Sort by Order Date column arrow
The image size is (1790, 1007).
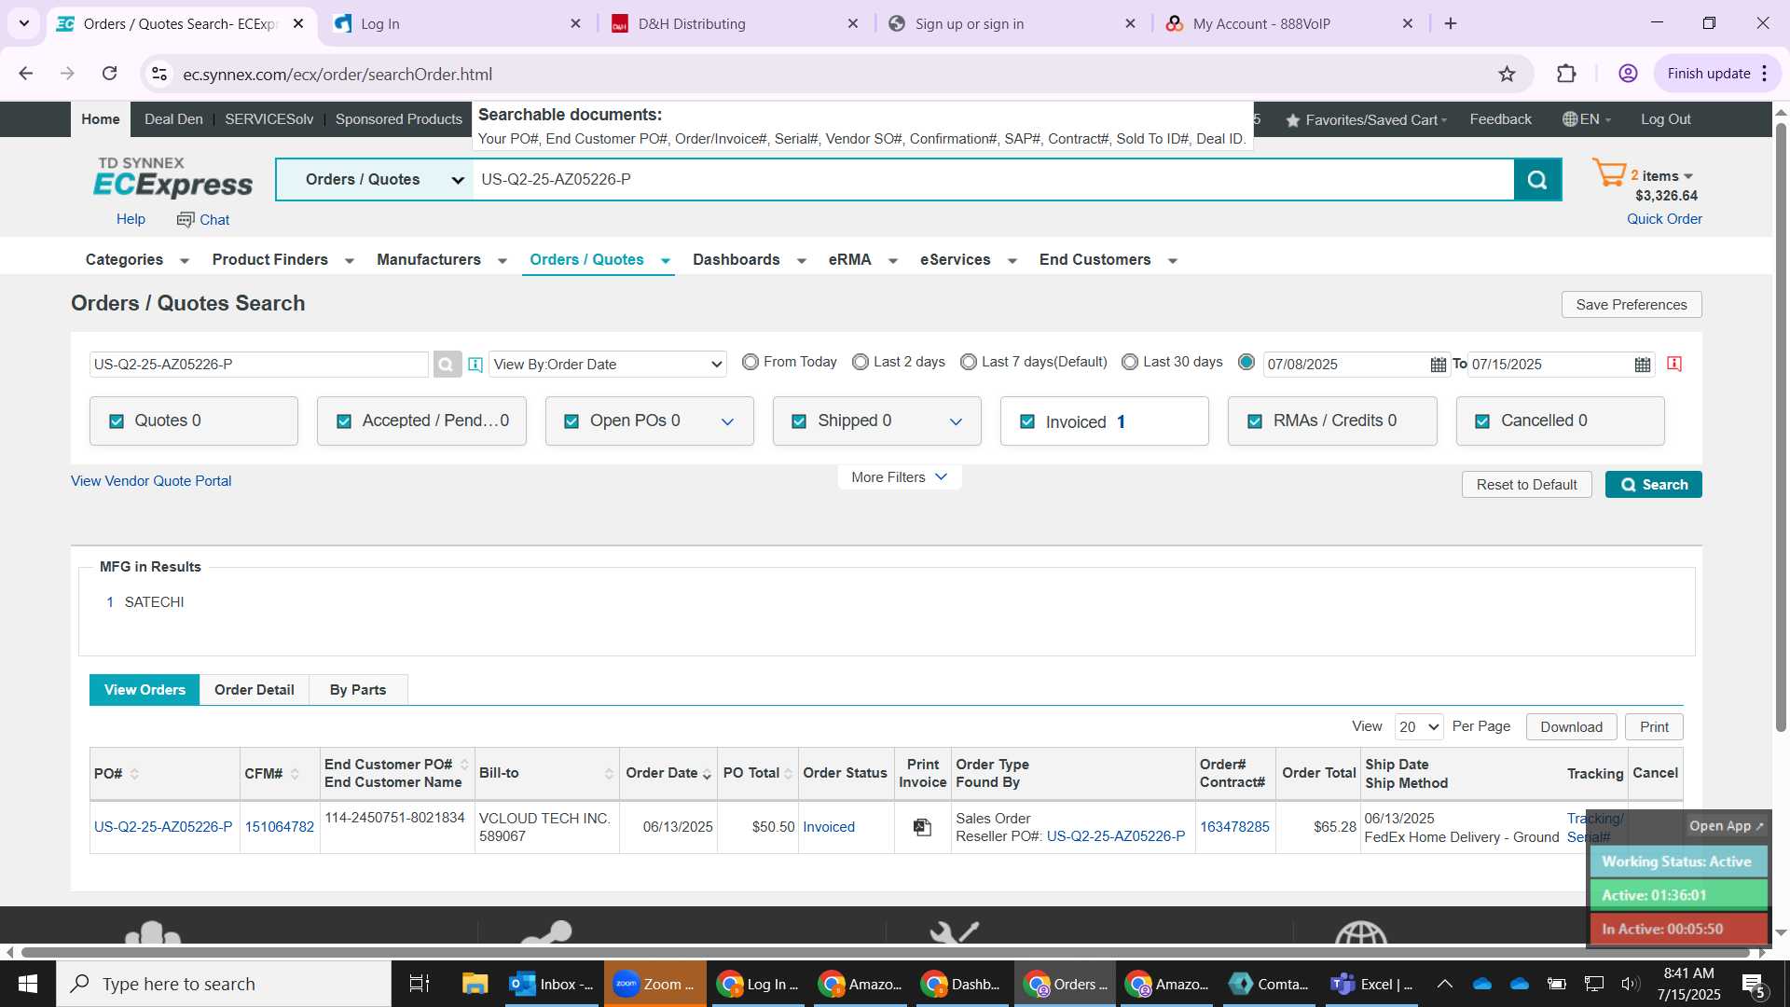click(x=707, y=775)
